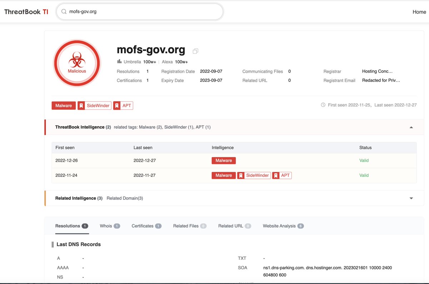Open the Certificates tab
This screenshot has height=284, width=429.
143,226
